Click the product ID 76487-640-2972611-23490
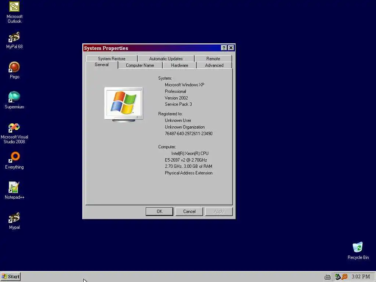Screen dimensions: 376x282 pos(188,134)
